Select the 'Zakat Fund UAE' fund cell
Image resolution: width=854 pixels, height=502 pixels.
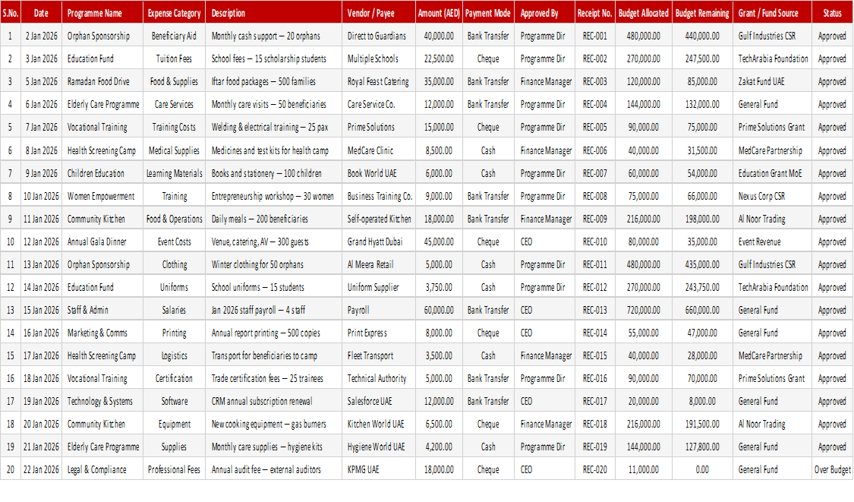point(772,82)
